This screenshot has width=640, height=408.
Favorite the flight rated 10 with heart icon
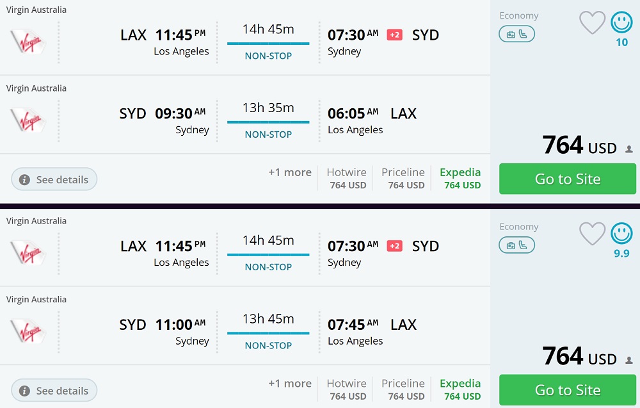[x=592, y=23]
